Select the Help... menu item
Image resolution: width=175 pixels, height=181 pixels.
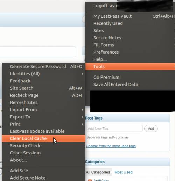tap(130, 59)
